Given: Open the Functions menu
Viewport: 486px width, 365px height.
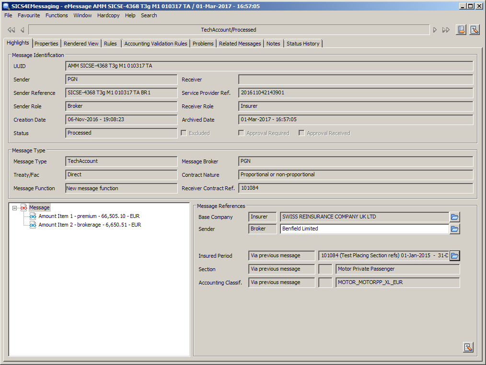Looking at the screenshot, I should coord(57,15).
